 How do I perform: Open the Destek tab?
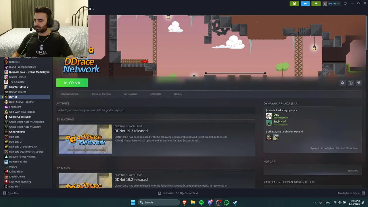coord(178,94)
